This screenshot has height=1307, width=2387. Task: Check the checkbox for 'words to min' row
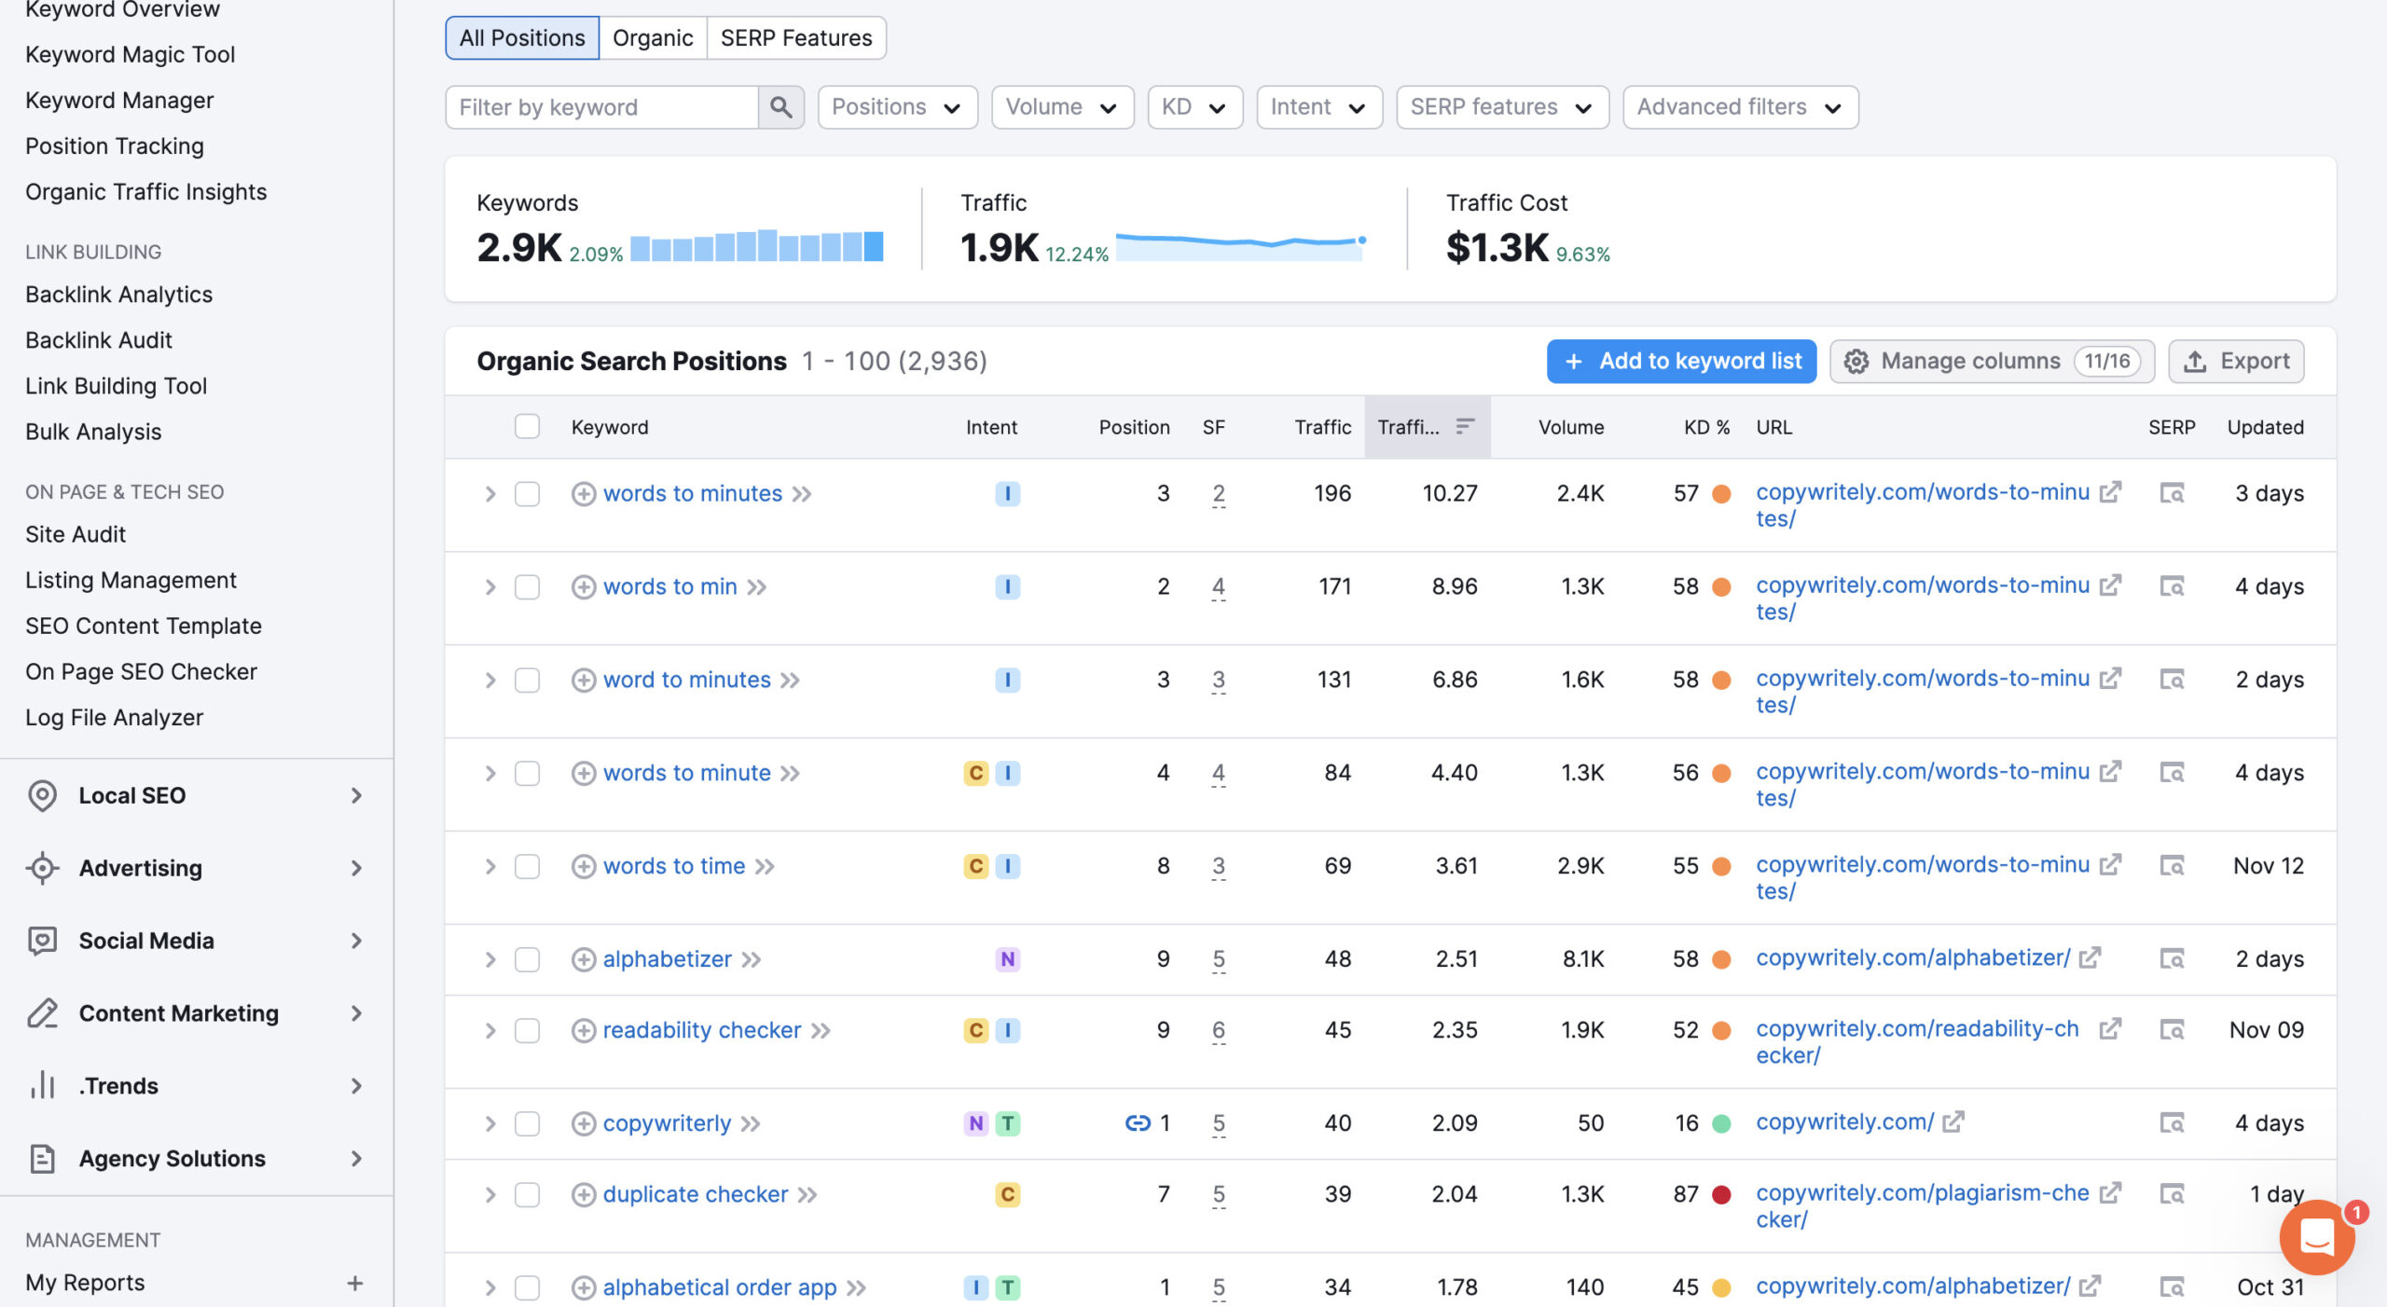point(527,586)
